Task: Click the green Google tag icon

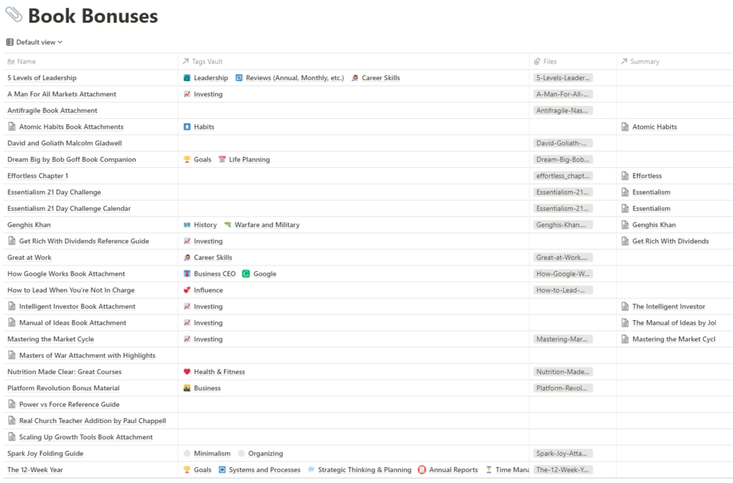Action: pyautogui.click(x=246, y=274)
